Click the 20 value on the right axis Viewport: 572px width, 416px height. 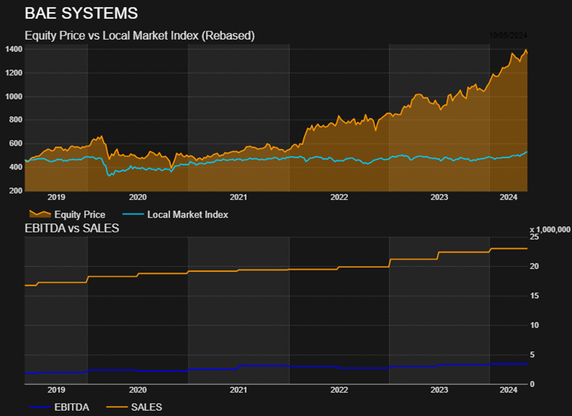534,267
